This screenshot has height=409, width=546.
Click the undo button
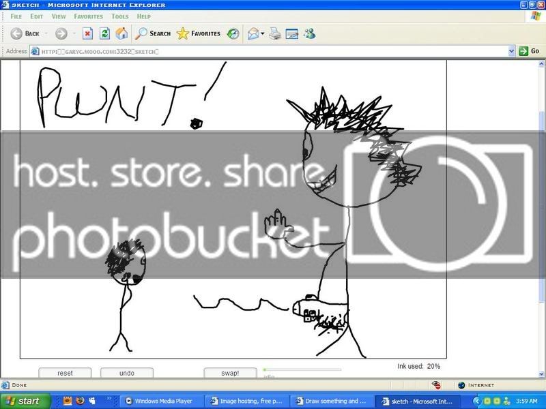(127, 373)
